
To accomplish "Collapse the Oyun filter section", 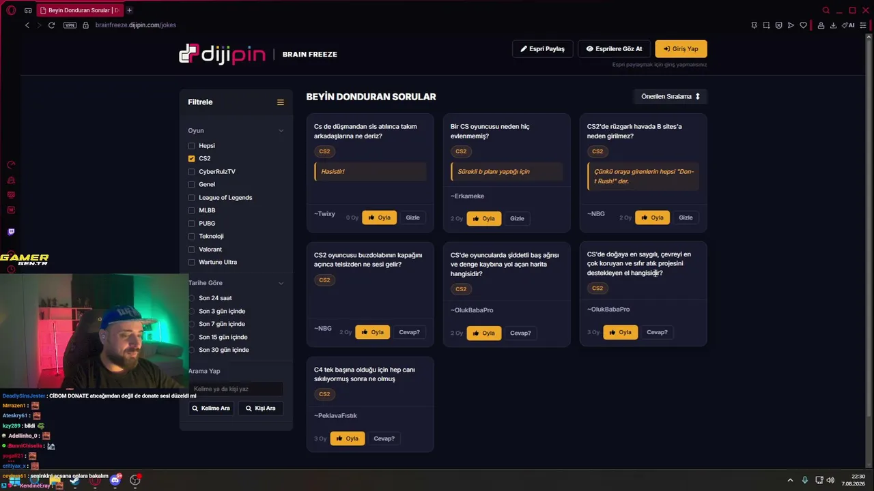I will (x=281, y=131).
